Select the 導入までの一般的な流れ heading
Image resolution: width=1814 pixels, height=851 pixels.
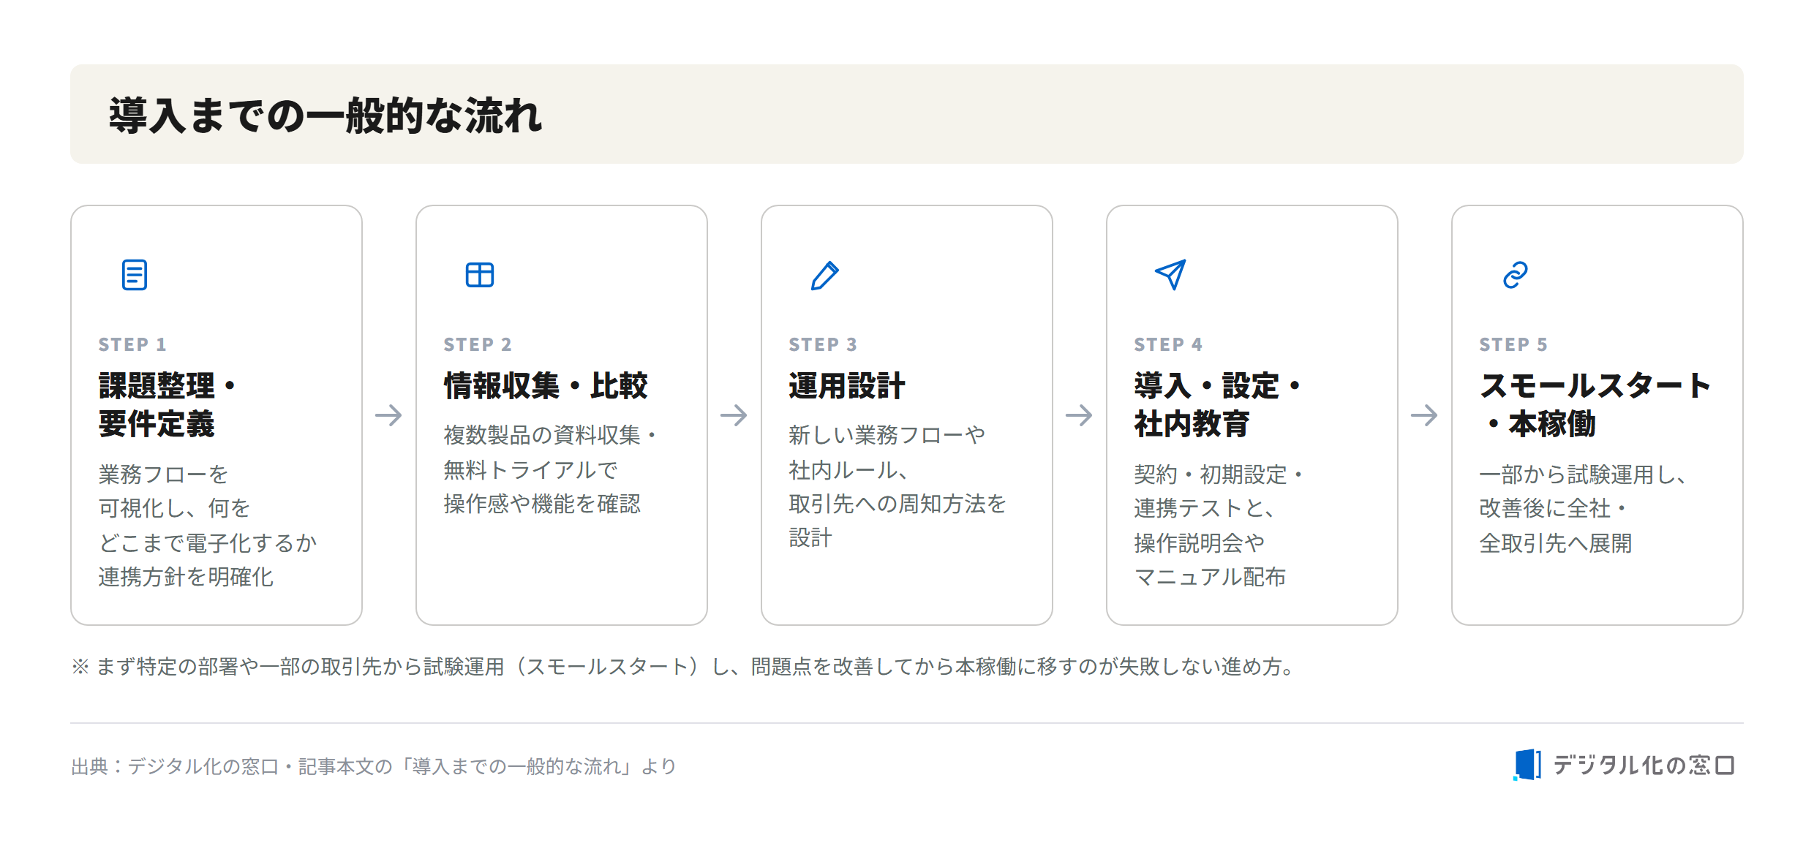[x=325, y=116]
